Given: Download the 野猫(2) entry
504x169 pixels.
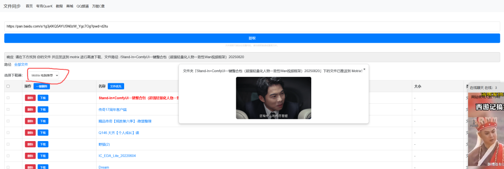Looking at the screenshot, I should click(x=43, y=144).
